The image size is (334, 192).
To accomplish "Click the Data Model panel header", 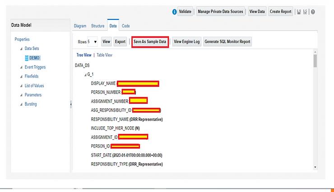I will [x=40, y=25].
